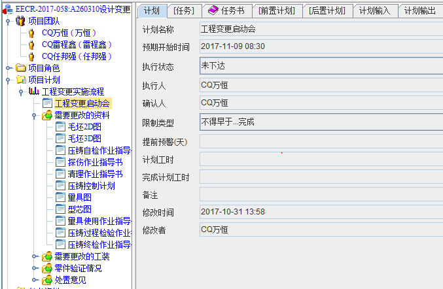The image size is (443, 289).
Task: Click the document icon beside 量具图
Action: (x=60, y=197)
